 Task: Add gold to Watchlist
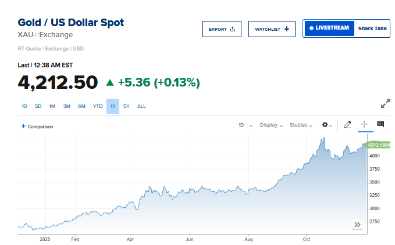coord(272,29)
